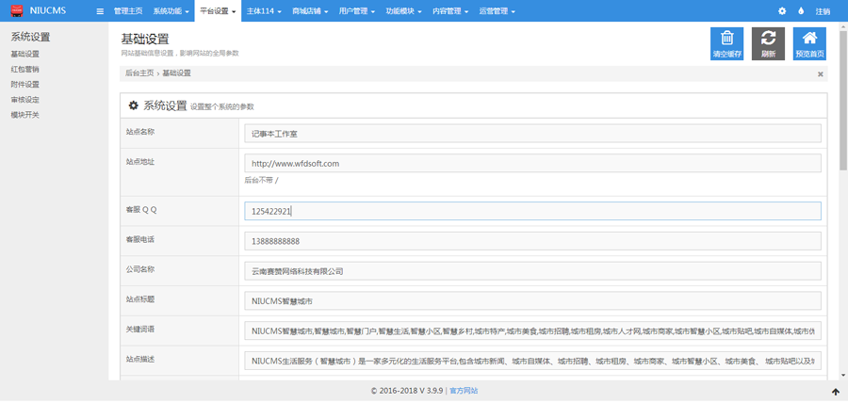
Task: Click the 基础设置 breadcrumb text
Action: (176, 73)
